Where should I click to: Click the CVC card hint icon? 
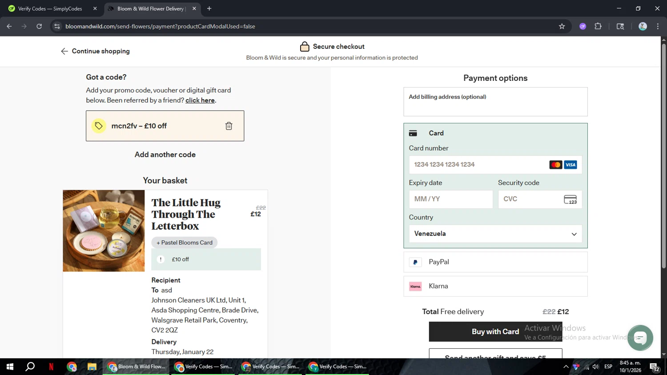(570, 199)
